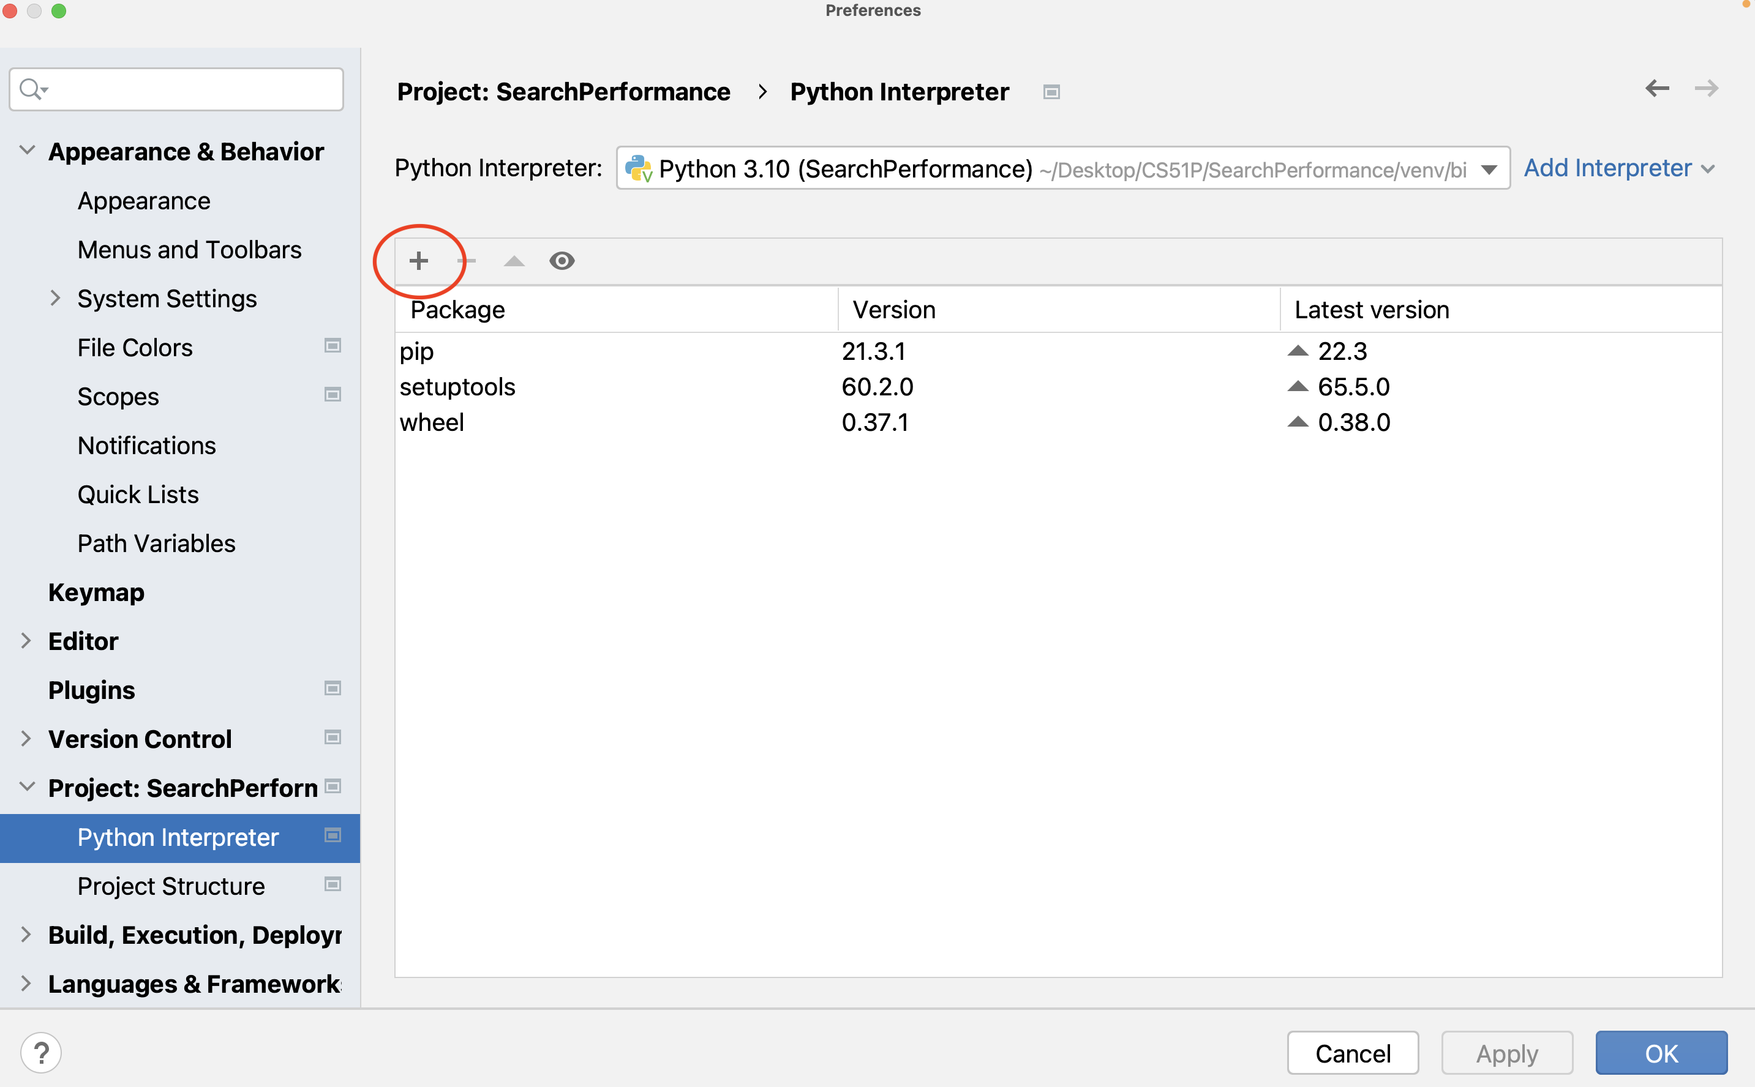
Task: Click the magnifier icon in the settings search
Action: point(32,88)
